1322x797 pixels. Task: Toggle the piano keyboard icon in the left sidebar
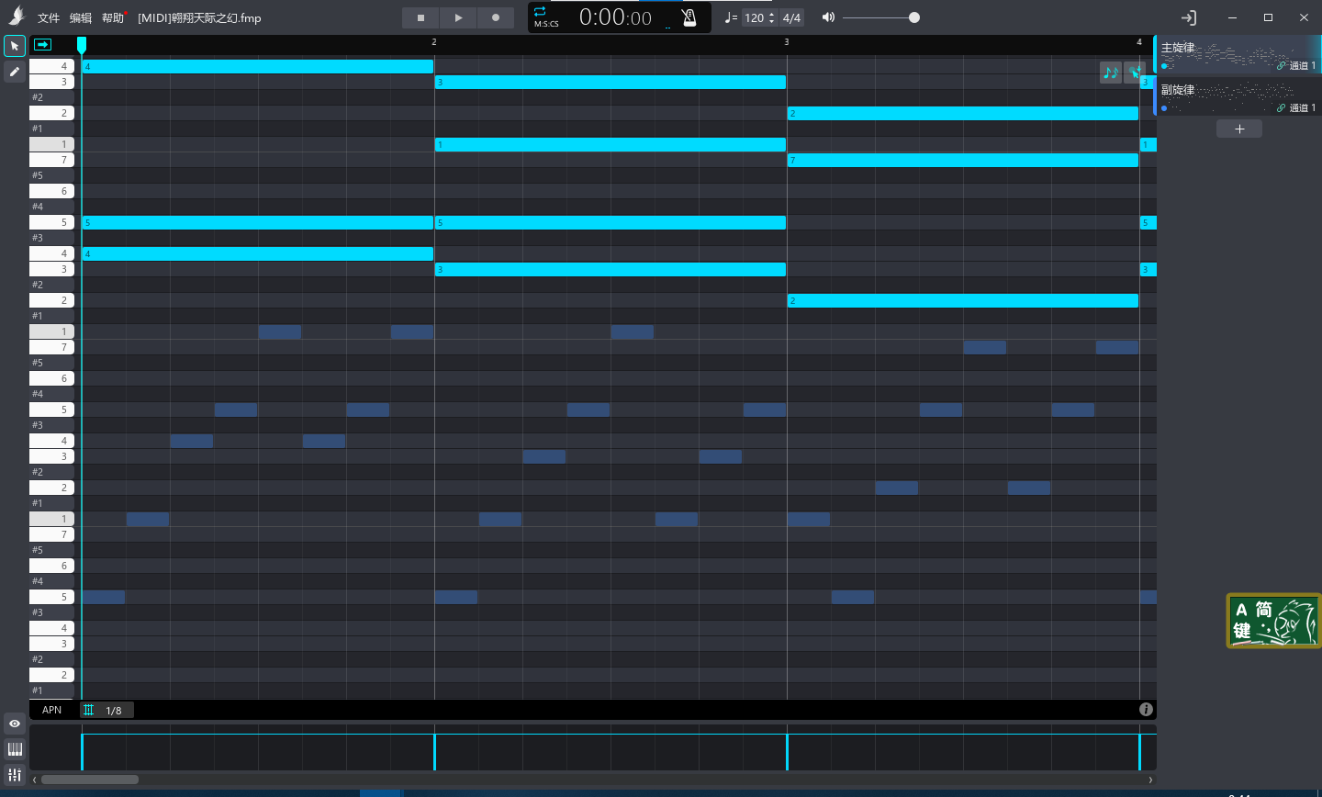(15, 749)
